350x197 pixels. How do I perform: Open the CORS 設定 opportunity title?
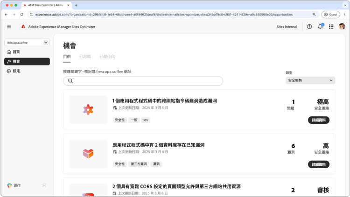point(176,187)
